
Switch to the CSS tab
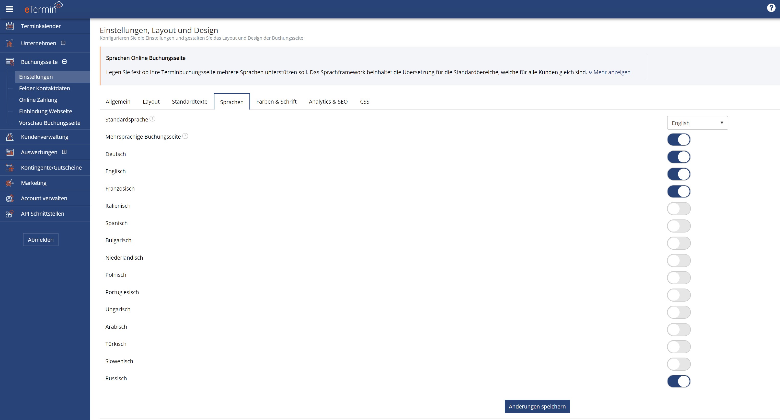(x=364, y=102)
